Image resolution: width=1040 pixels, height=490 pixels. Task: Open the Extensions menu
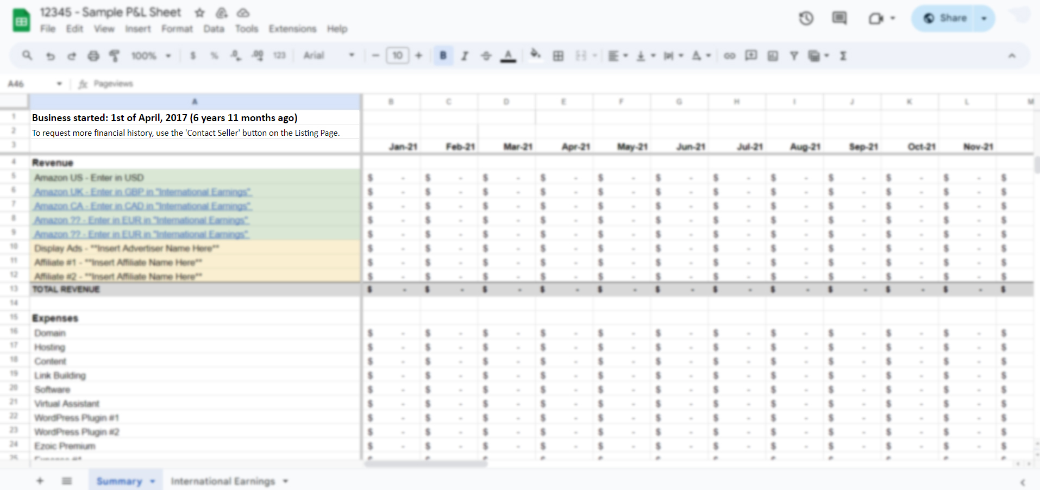point(292,29)
